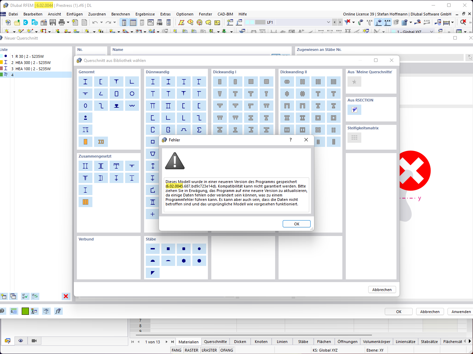473x354 pixels.
Task: Select the standardized L angle section under Genormt
Action: point(132,82)
